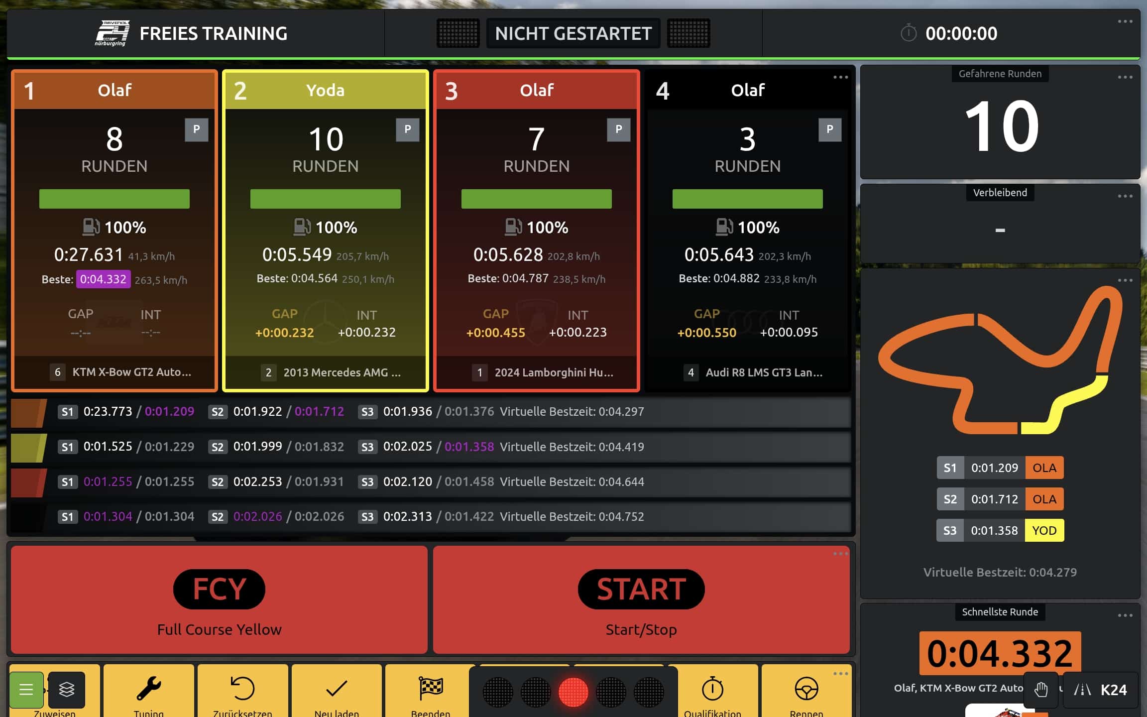Screen dimensions: 1147x717
Task: Click the layers stack icon button
Action: (67, 690)
